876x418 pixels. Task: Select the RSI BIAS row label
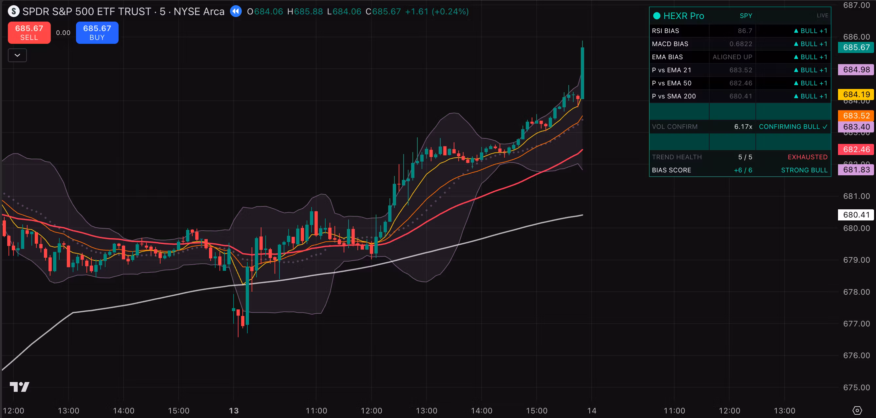pyautogui.click(x=665, y=31)
